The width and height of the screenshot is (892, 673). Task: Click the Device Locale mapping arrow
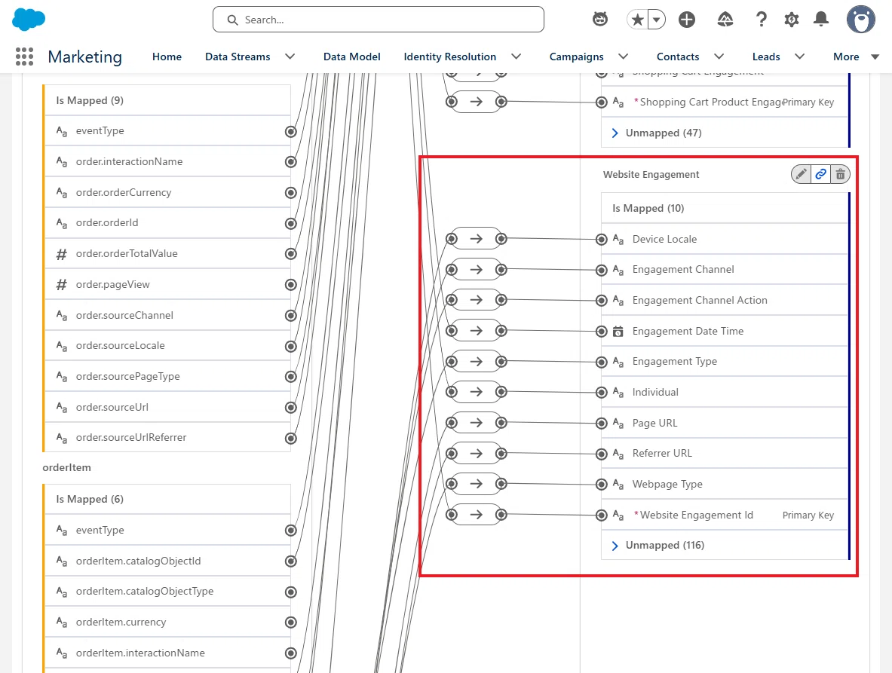tap(476, 239)
